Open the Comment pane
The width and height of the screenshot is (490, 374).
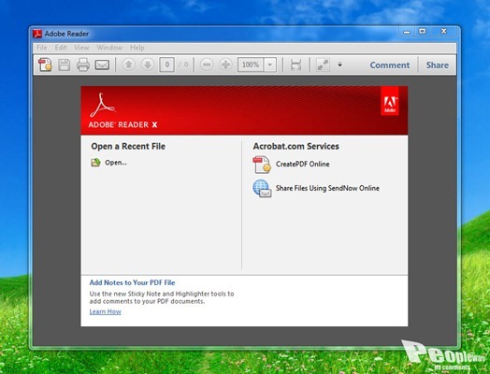coord(390,65)
